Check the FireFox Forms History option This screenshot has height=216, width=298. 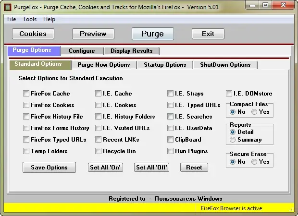coord(26,128)
